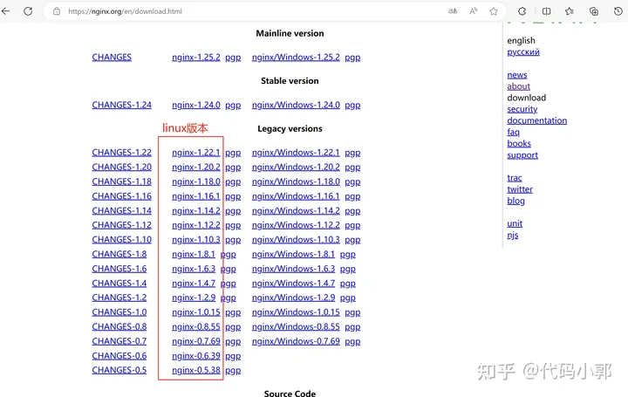
Task: Download nginx/Windows-1.12.2
Action: [x=296, y=225]
